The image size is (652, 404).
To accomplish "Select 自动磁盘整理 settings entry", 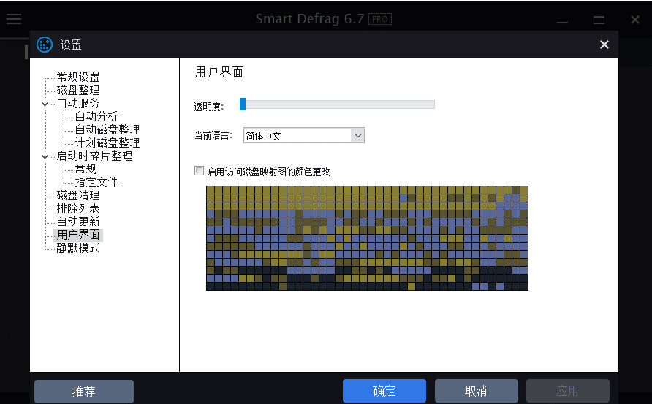I will [x=107, y=130].
